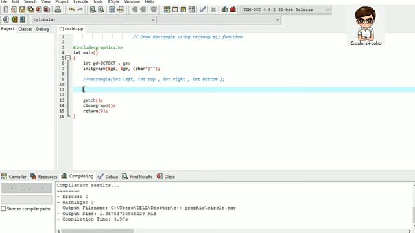415x233 pixels.
Task: Select the circle.cpp editor tab
Action: 71,28
